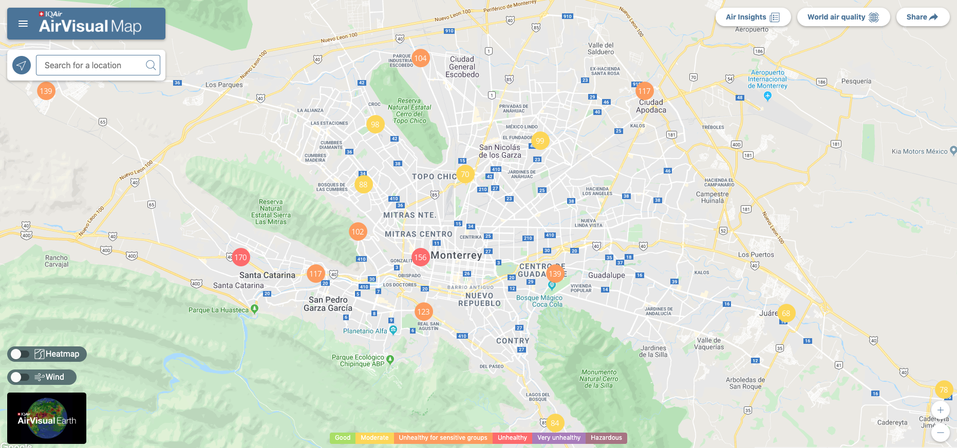
Task: Click the Monterrey city label
Action: click(456, 255)
